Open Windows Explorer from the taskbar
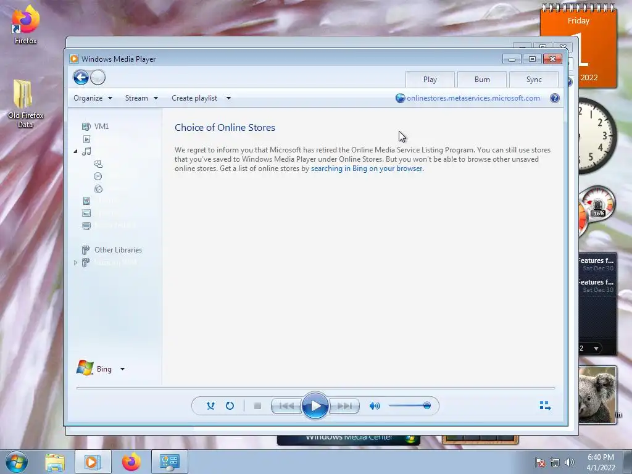Image resolution: width=632 pixels, height=474 pixels. tap(55, 462)
